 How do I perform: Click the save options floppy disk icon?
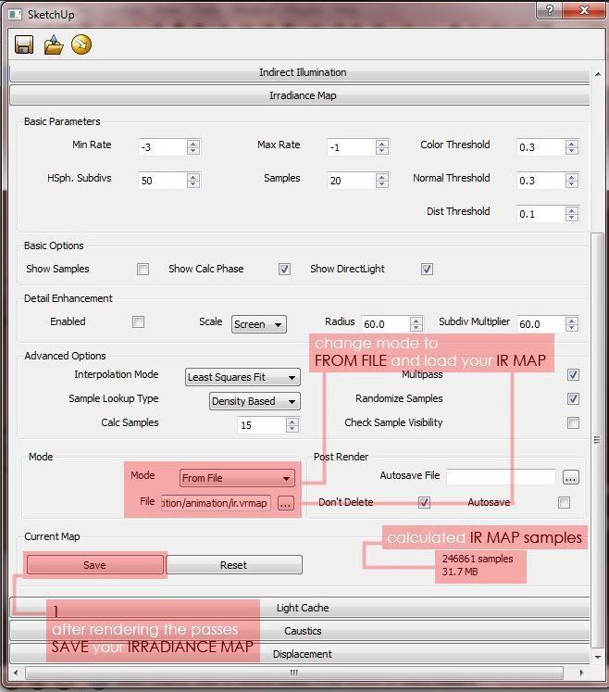[x=24, y=44]
